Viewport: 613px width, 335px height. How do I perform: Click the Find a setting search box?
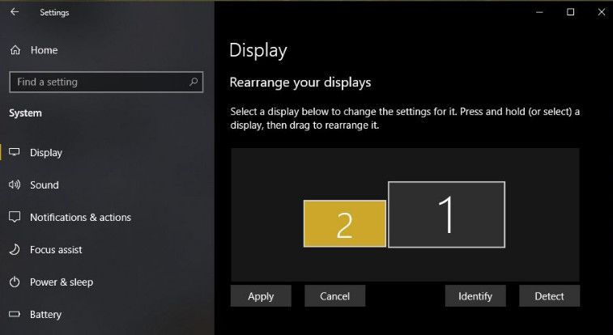point(106,82)
